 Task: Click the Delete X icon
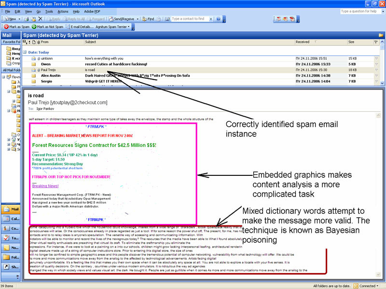(41, 19)
